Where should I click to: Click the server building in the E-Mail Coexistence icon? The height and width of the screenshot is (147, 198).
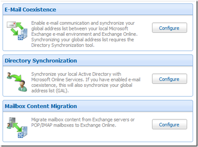pos(24,33)
